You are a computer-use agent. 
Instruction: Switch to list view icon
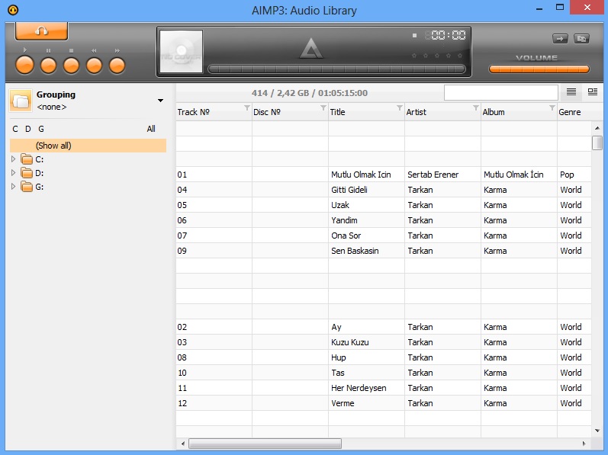point(571,91)
